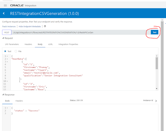Click the "firstname":"Eric" line
The image size is (166, 131).
[x=35, y=87]
